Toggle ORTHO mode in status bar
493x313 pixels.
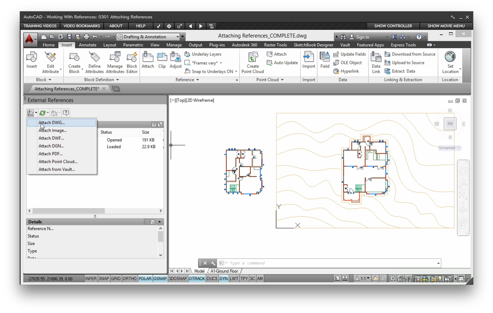coord(129,279)
